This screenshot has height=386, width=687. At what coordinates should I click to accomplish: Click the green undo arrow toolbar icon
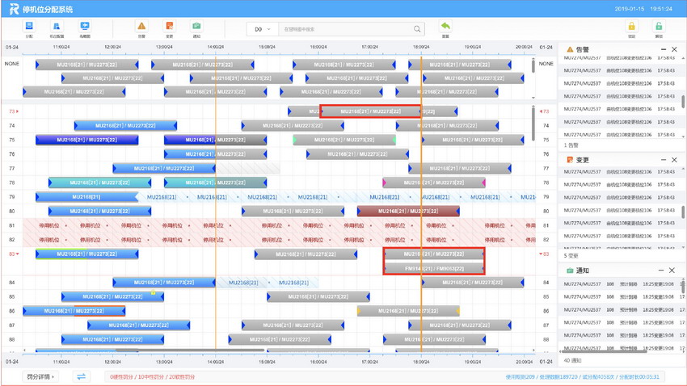pyautogui.click(x=445, y=28)
